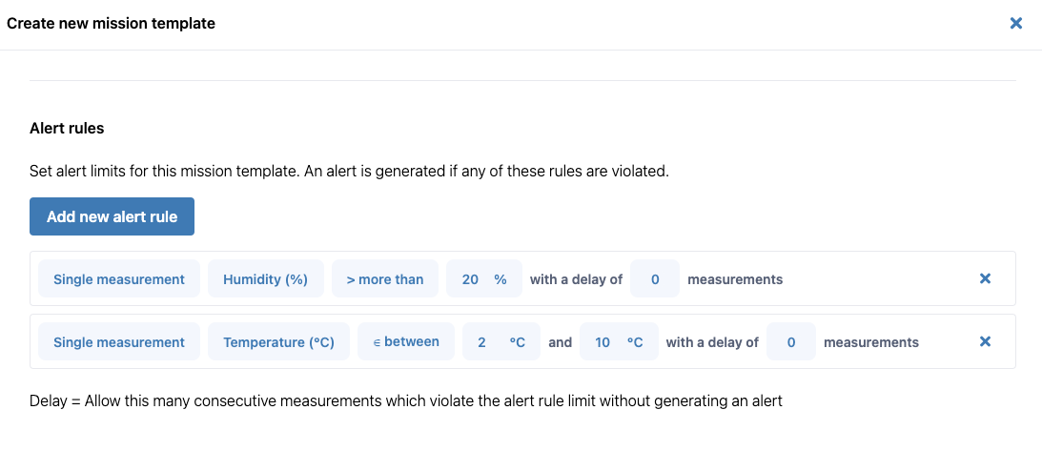The image size is (1042, 451).
Task: Delete the Humidity alert rule
Action: pyautogui.click(x=985, y=278)
